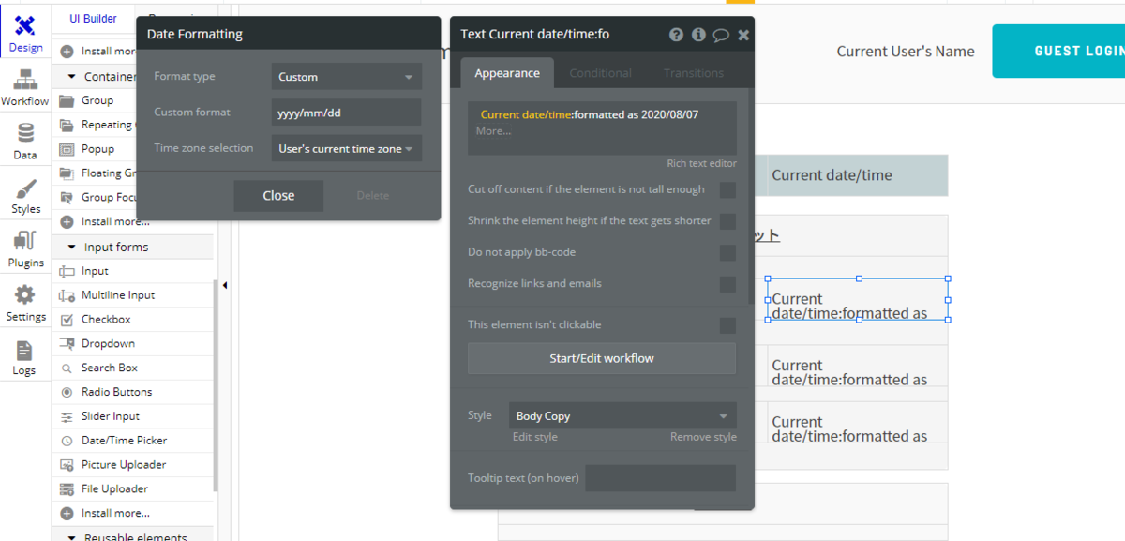Open the Plugins section
This screenshot has width=1125, height=541.
click(25, 248)
